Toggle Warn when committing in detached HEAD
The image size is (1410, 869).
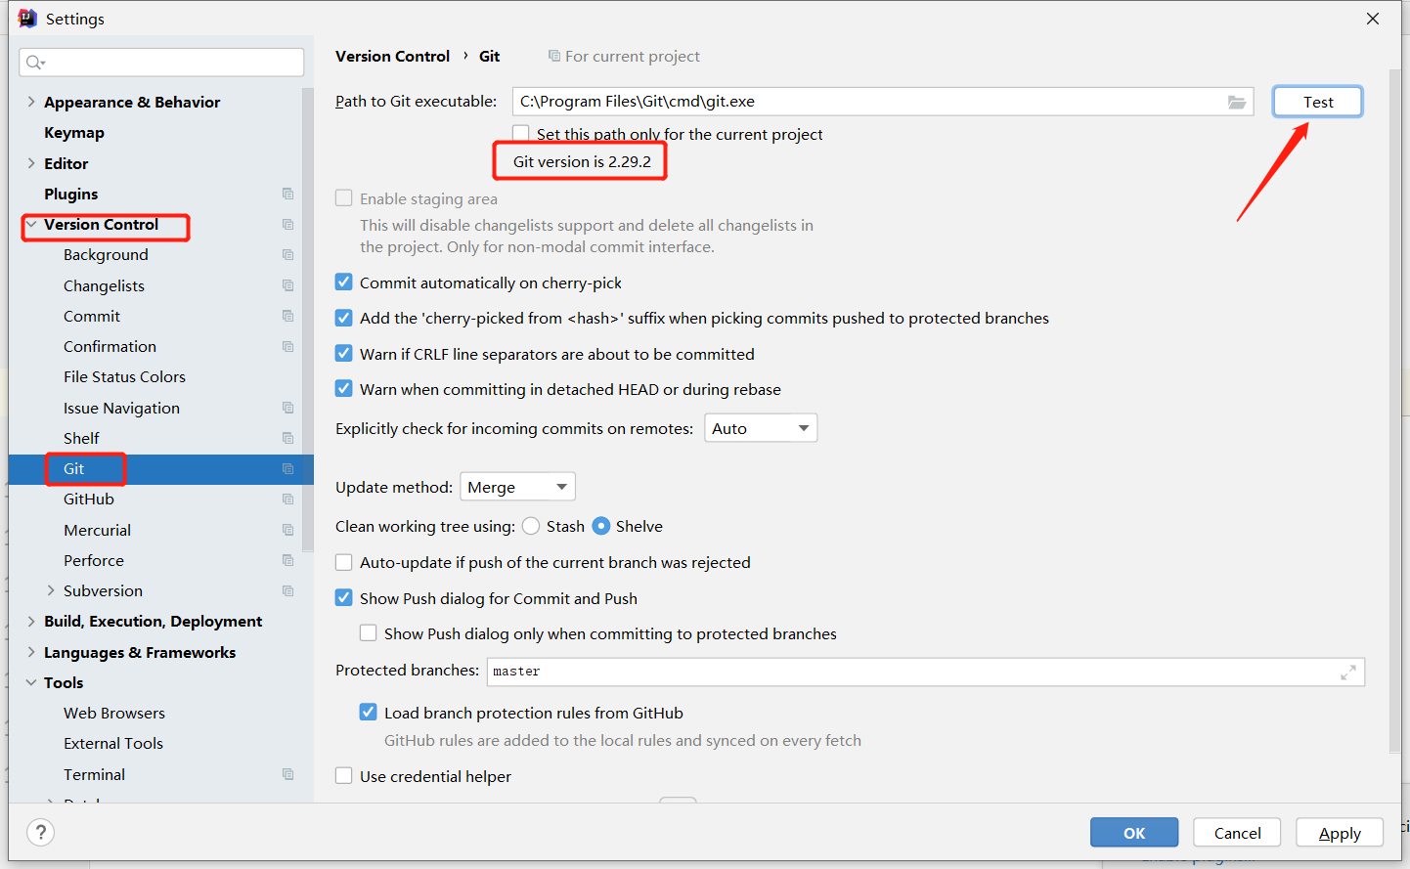tap(344, 389)
